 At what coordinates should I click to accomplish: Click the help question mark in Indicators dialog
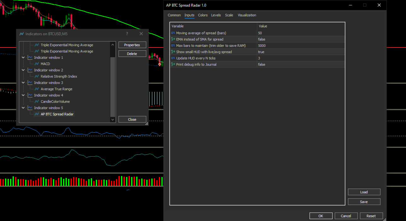tap(127, 34)
